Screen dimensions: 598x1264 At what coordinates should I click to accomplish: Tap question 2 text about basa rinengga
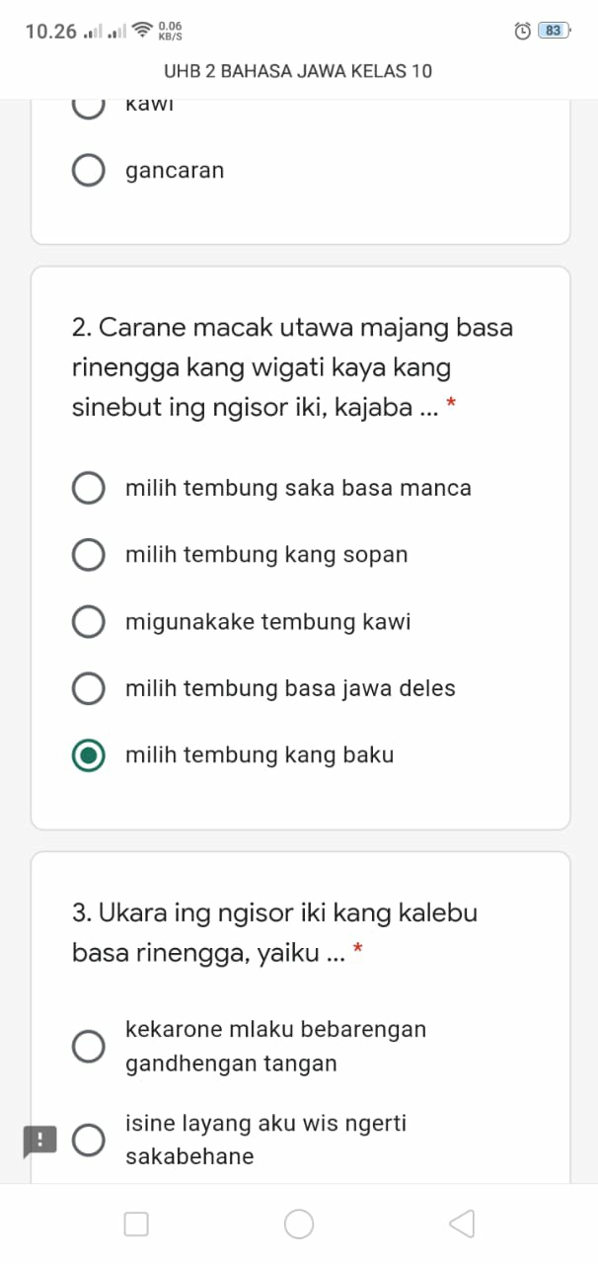tap(292, 367)
